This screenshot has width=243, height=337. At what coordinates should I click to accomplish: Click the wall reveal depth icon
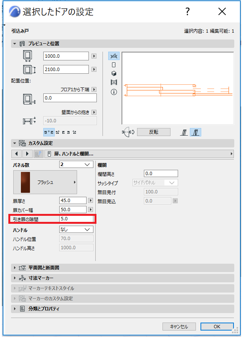pyautogui.click(x=29, y=121)
